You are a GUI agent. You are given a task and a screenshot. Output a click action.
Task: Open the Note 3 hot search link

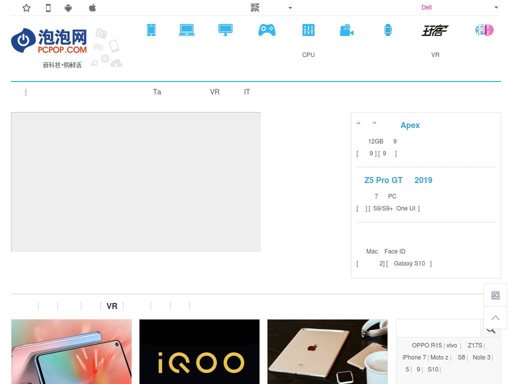[x=481, y=357]
